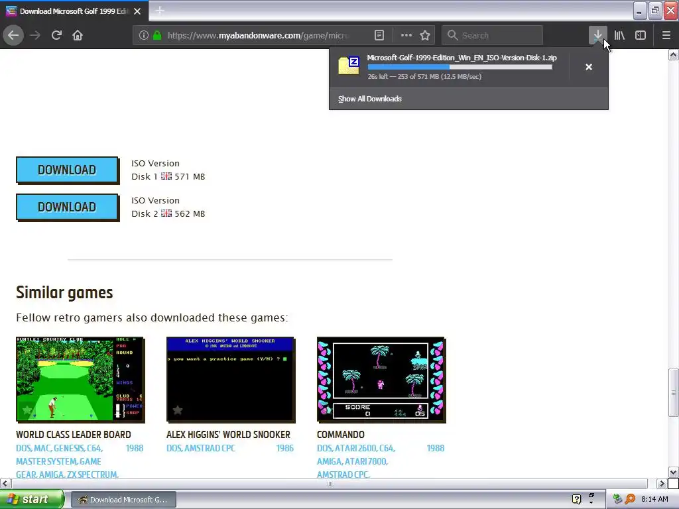Download ISO Version Disk 1
This screenshot has height=509, width=679.
[x=67, y=170]
